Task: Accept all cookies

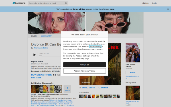Action: (x=85, y=65)
